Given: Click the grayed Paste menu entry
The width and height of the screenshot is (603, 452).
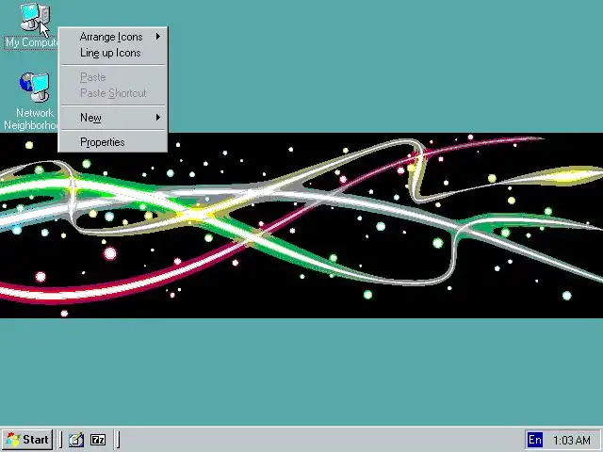Looking at the screenshot, I should (x=113, y=77).
